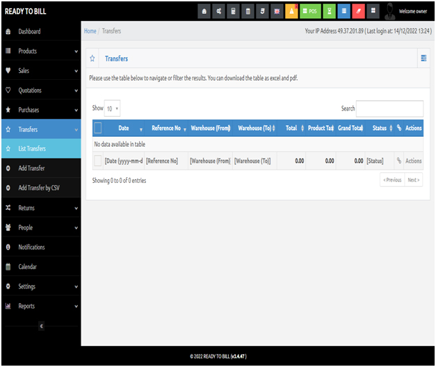Click the star icon beside Transfers heading
This screenshot has width=436, height=367.
click(x=92, y=58)
